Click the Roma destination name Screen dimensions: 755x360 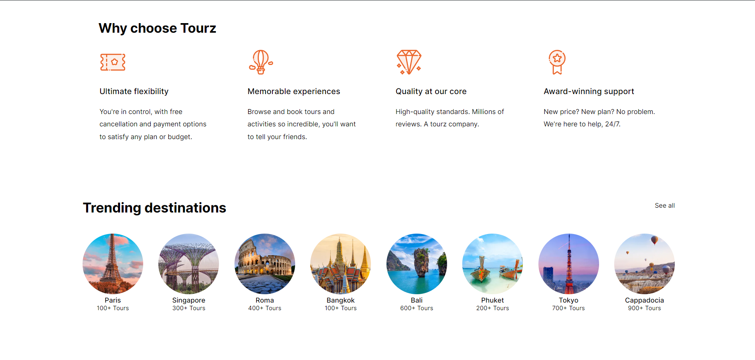tap(265, 300)
